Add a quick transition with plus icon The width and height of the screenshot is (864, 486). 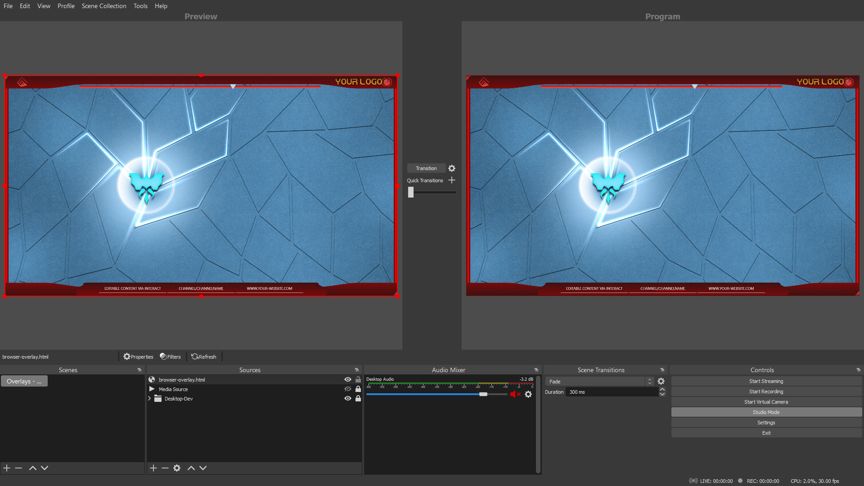(x=452, y=180)
